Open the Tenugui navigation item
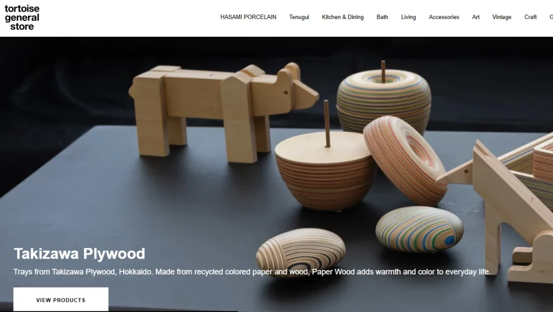 [299, 17]
